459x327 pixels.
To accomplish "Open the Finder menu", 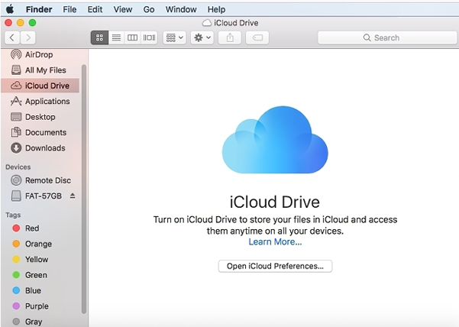I will tap(39, 9).
